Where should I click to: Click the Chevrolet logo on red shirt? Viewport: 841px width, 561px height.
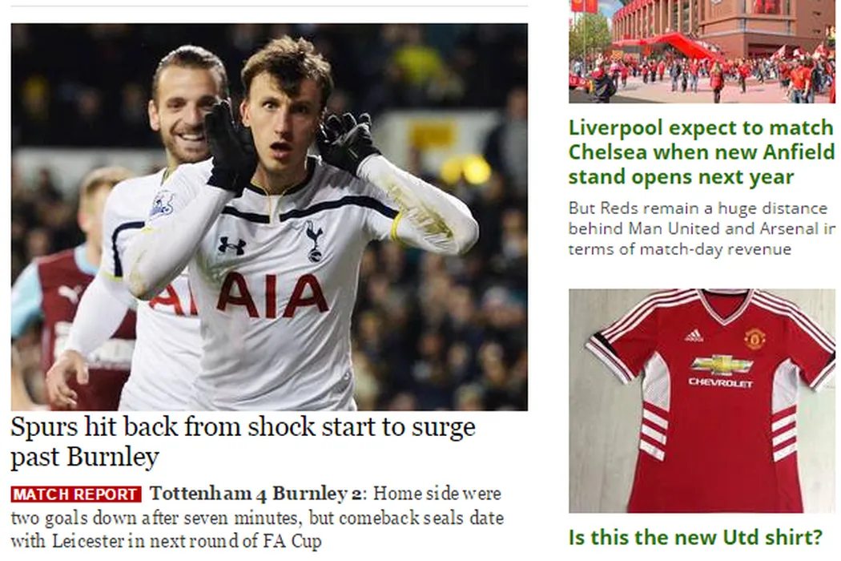(x=722, y=370)
